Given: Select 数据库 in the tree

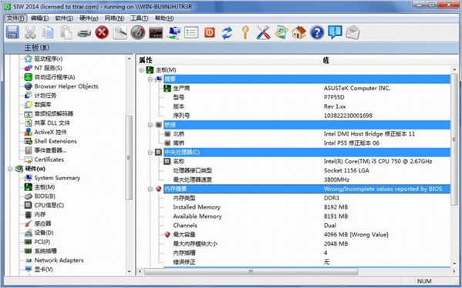Looking at the screenshot, I should 42,105.
